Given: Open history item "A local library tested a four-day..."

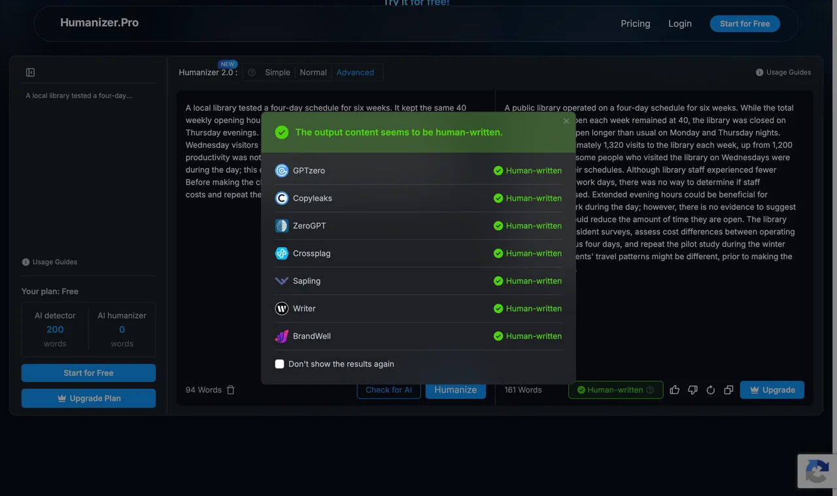Looking at the screenshot, I should pyautogui.click(x=79, y=96).
